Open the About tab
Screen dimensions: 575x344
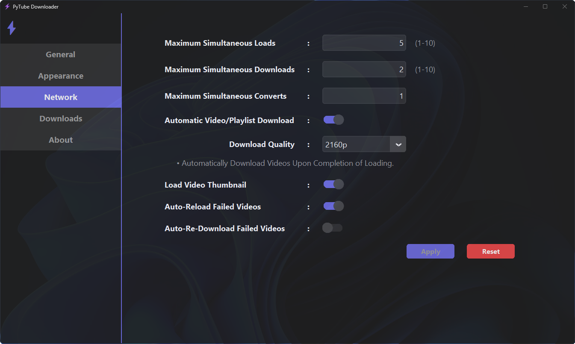pos(61,140)
